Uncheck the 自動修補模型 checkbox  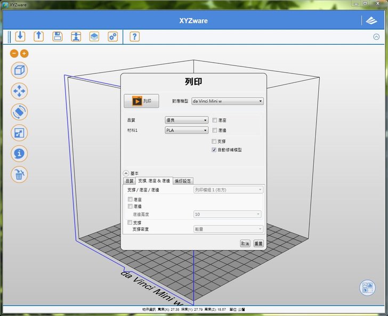214,150
